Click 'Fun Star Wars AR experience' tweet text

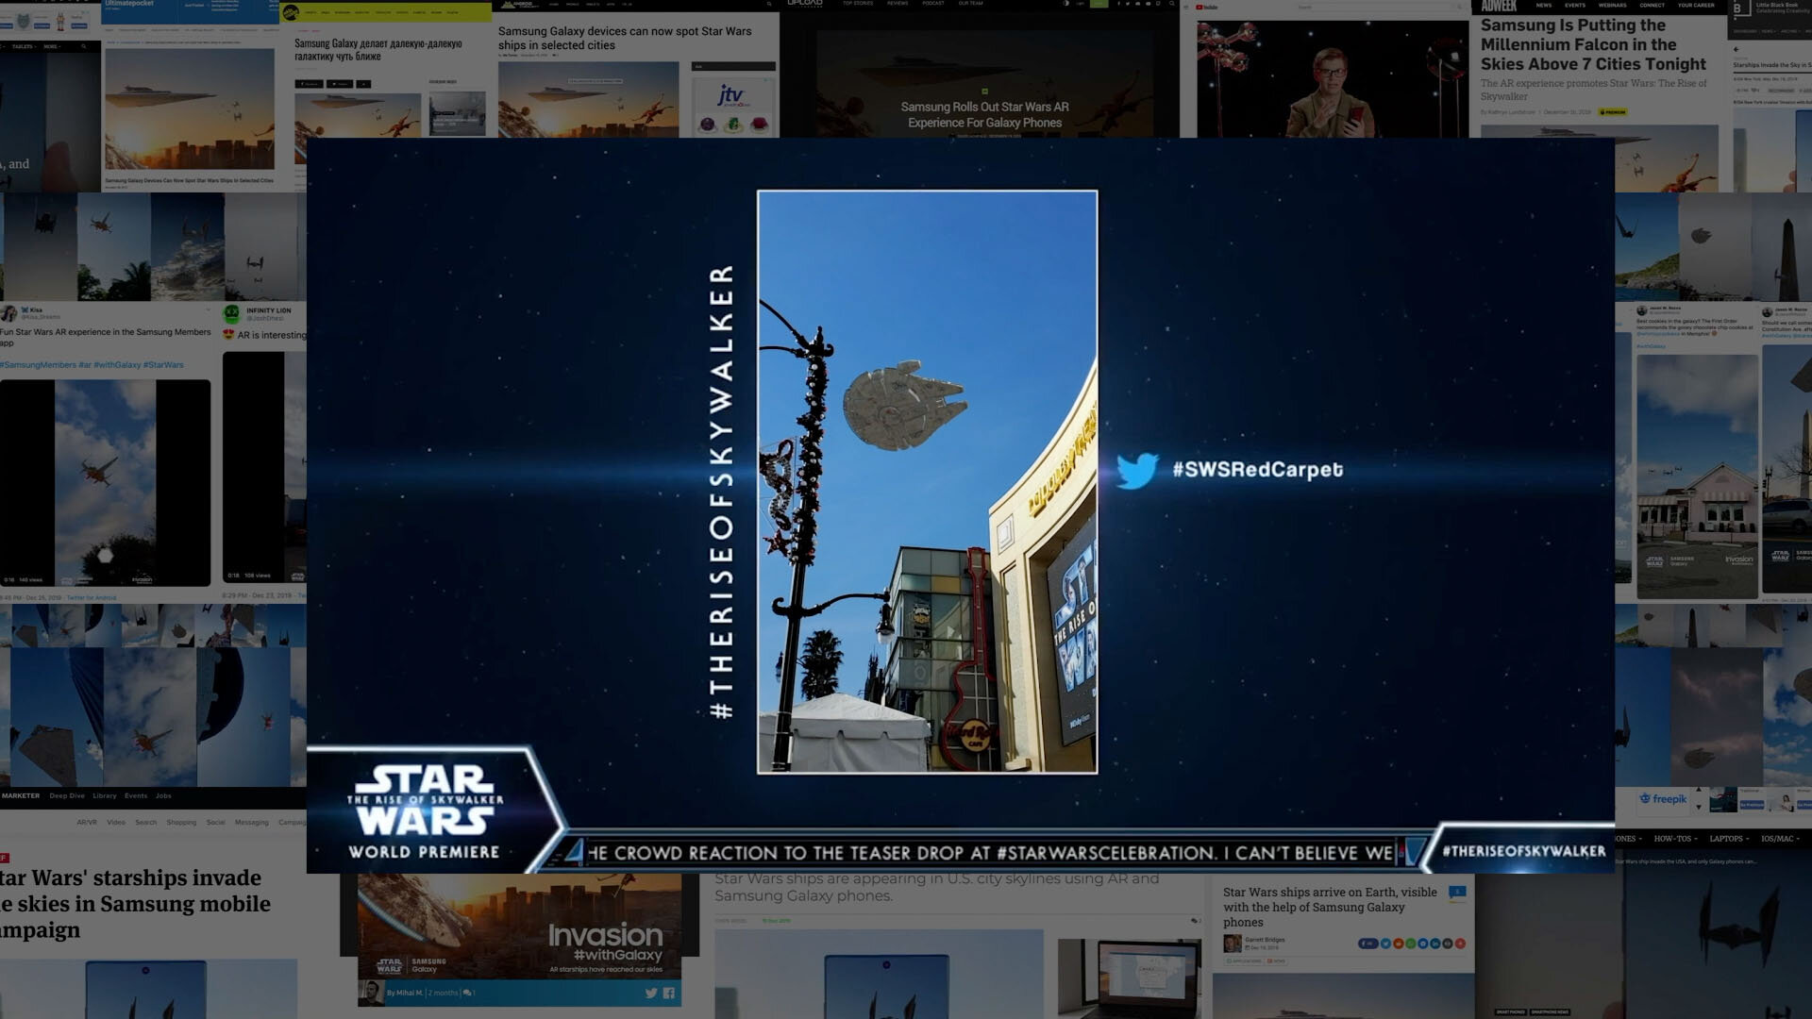tap(105, 337)
